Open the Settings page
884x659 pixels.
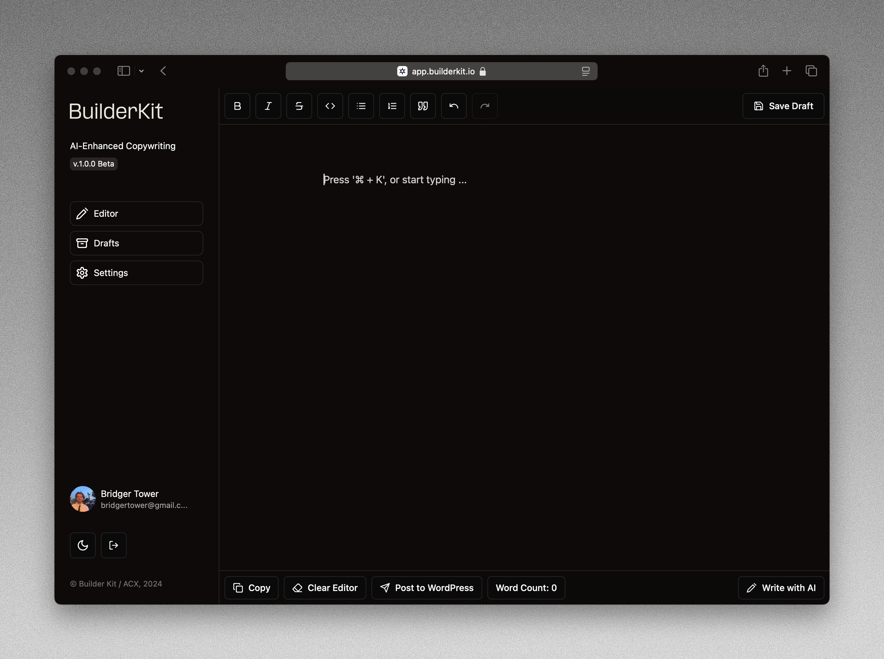click(136, 273)
